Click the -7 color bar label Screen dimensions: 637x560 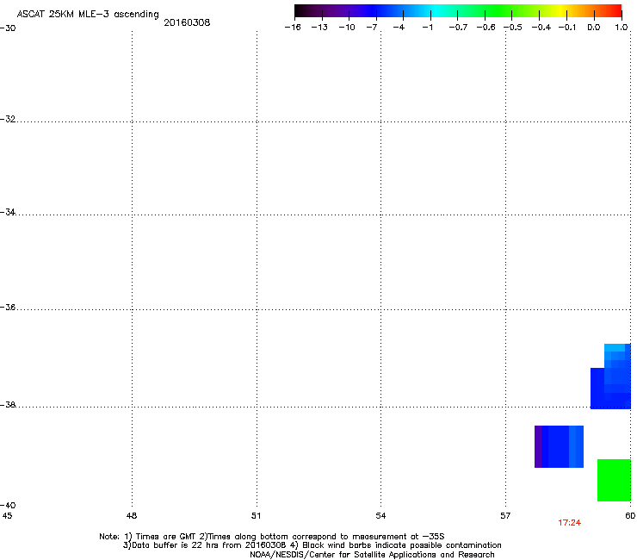pyautogui.click(x=372, y=28)
